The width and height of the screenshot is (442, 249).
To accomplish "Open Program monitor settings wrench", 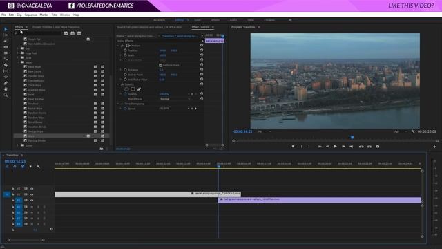I will coord(413,131).
